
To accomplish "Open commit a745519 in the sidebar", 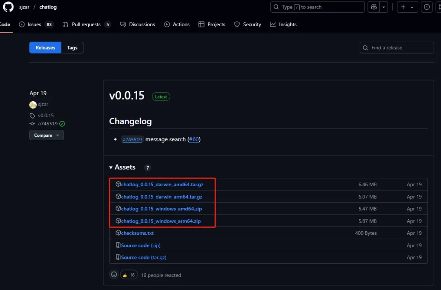I will [x=48, y=123].
